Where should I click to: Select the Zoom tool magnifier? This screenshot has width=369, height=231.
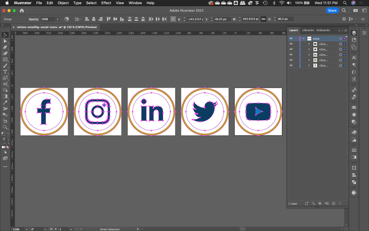pyautogui.click(x=5, y=127)
